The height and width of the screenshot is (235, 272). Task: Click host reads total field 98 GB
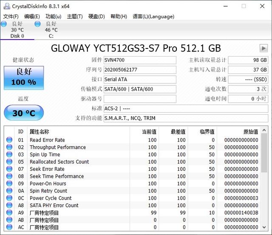pyautogui.click(x=248, y=60)
